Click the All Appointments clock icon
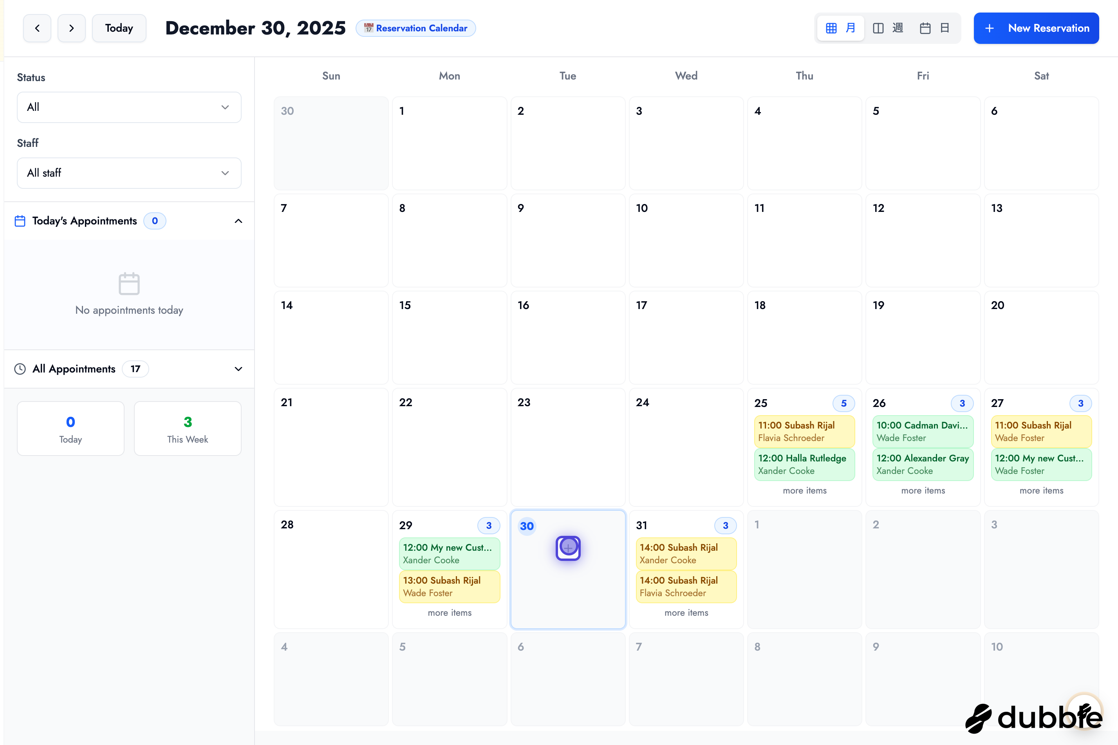Viewport: 1118px width, 745px height. click(20, 369)
